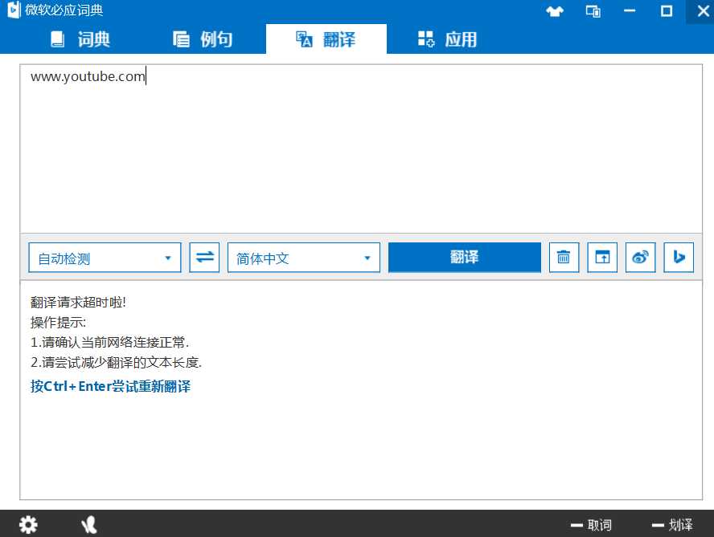Screen dimensions: 714x537
Task: Click into the www.youtube.com input box
Action: click(361, 148)
